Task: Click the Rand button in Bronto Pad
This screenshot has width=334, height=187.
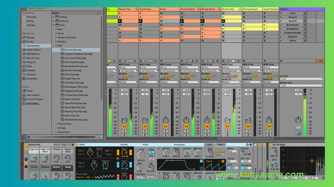Action: (x=57, y=145)
